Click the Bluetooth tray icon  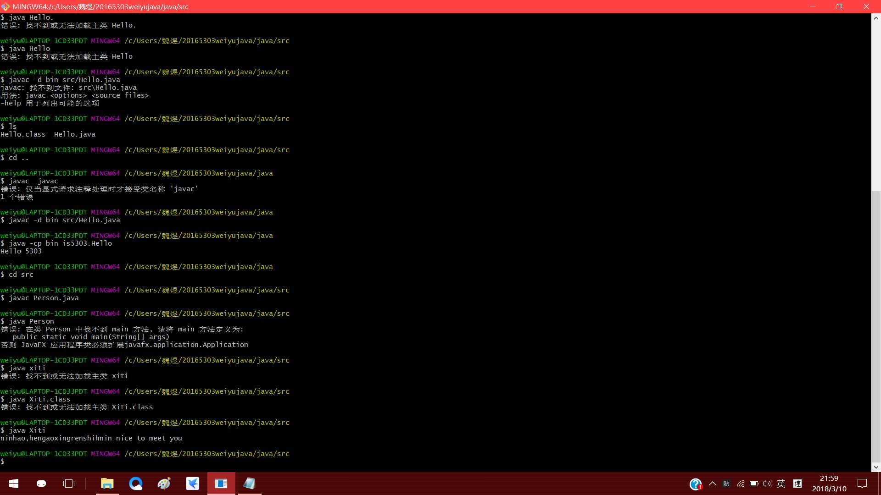(726, 484)
